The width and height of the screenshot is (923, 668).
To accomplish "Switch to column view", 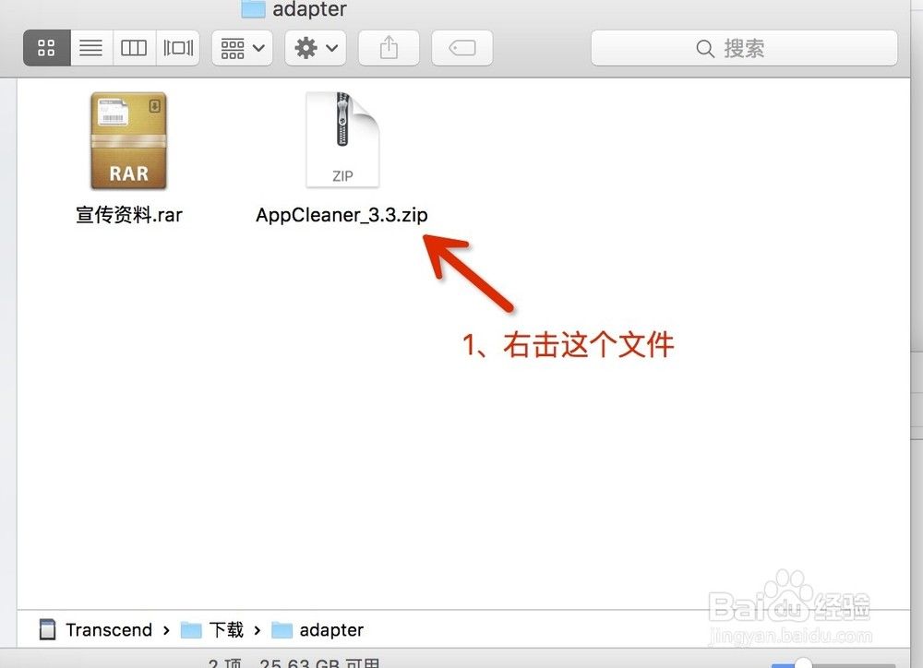I will click(134, 48).
